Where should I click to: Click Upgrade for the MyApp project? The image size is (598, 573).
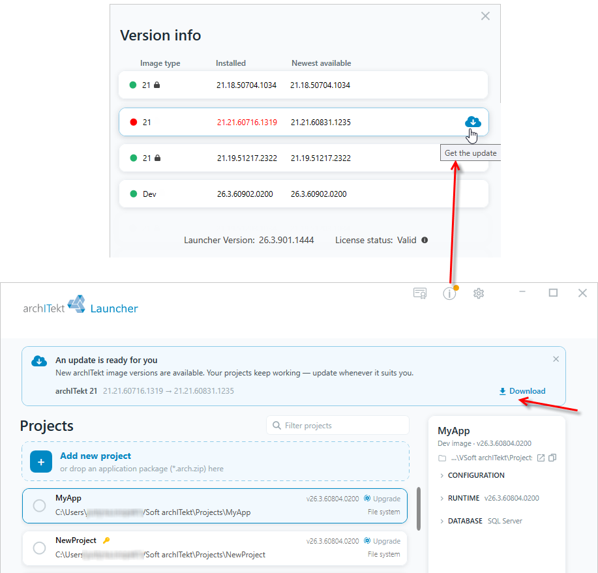click(382, 499)
